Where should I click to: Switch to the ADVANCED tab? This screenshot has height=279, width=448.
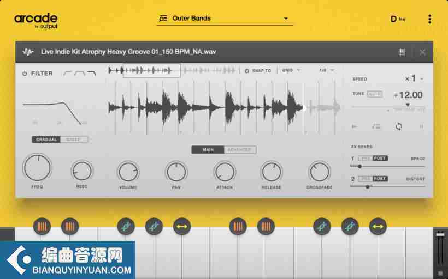(x=240, y=150)
